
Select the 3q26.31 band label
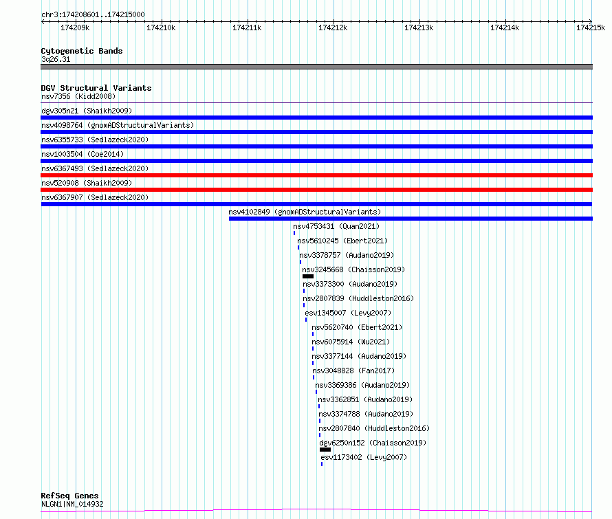56,59
